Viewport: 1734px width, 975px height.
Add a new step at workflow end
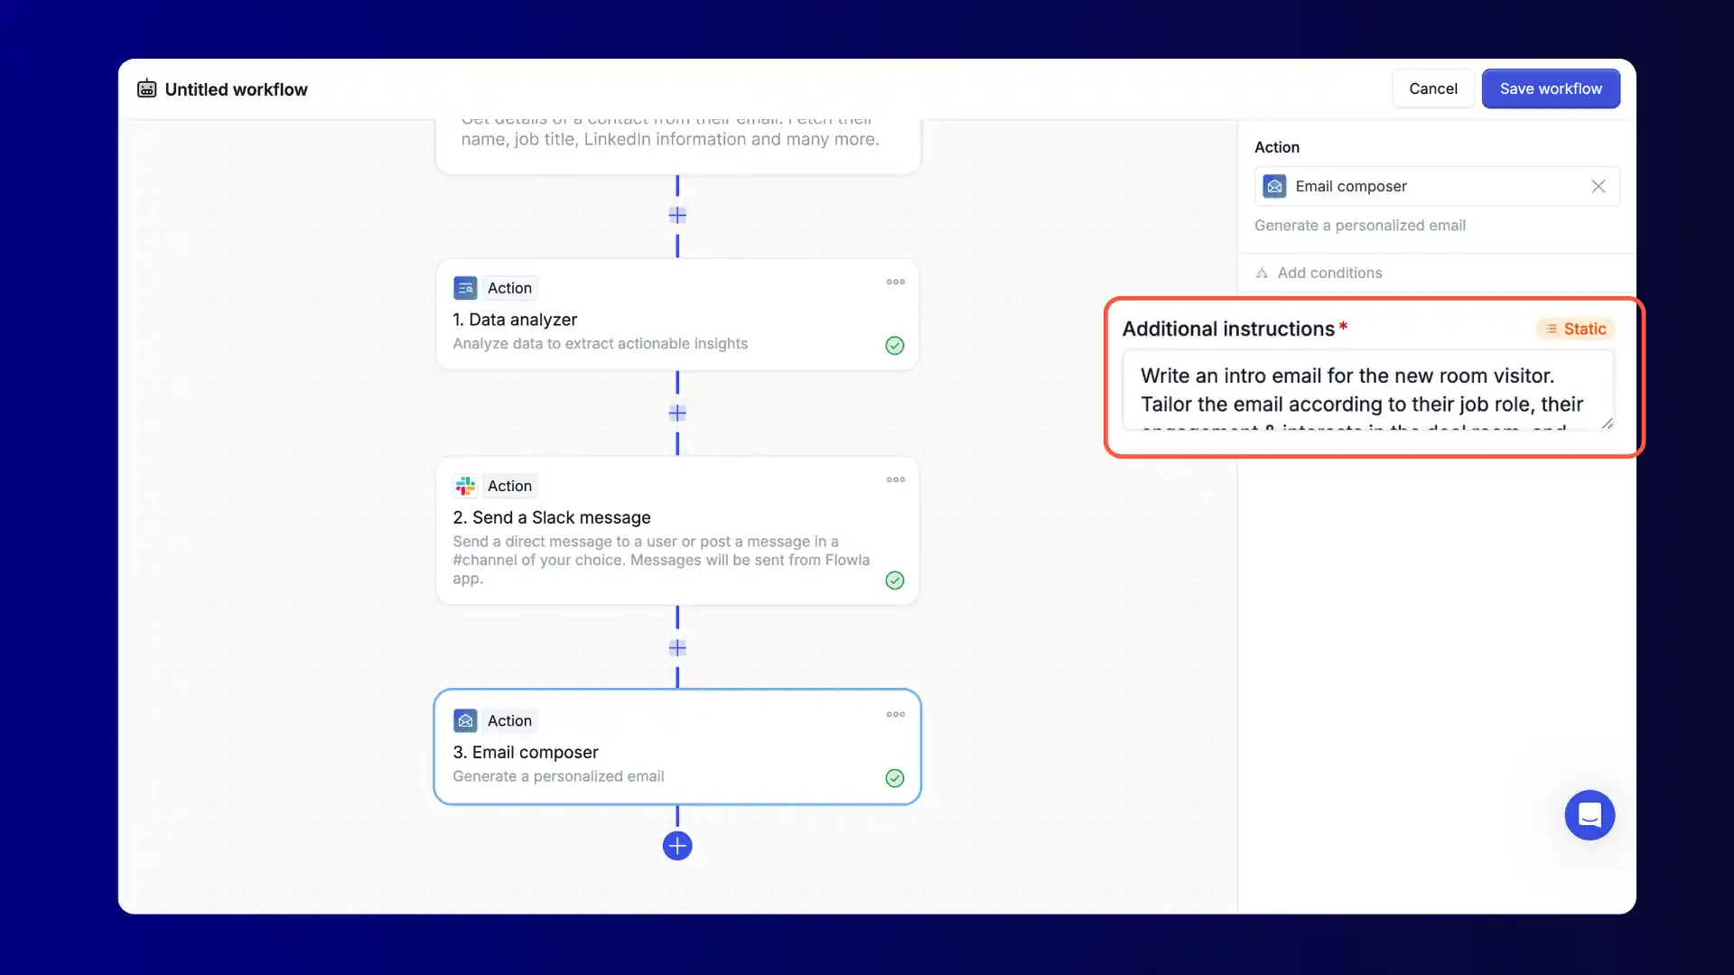click(x=677, y=846)
